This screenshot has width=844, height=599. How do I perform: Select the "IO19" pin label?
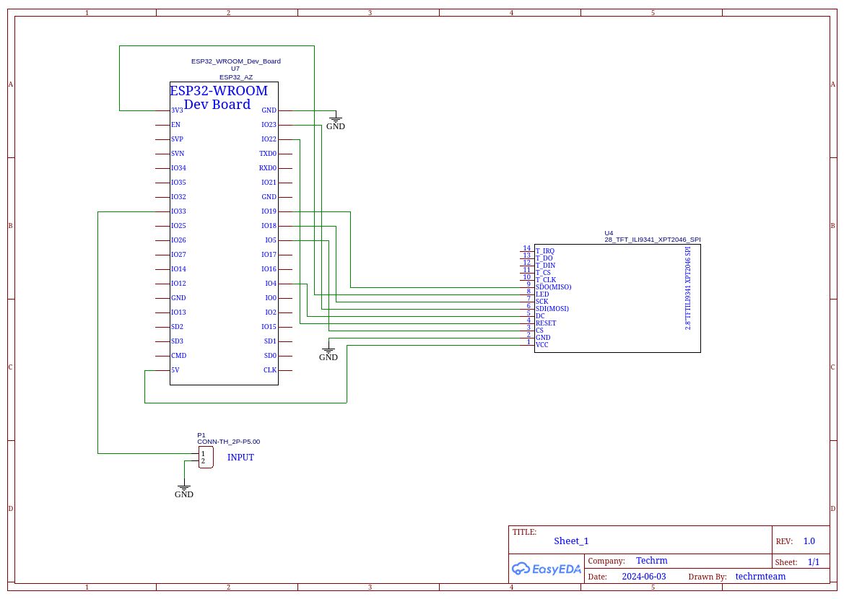click(269, 211)
